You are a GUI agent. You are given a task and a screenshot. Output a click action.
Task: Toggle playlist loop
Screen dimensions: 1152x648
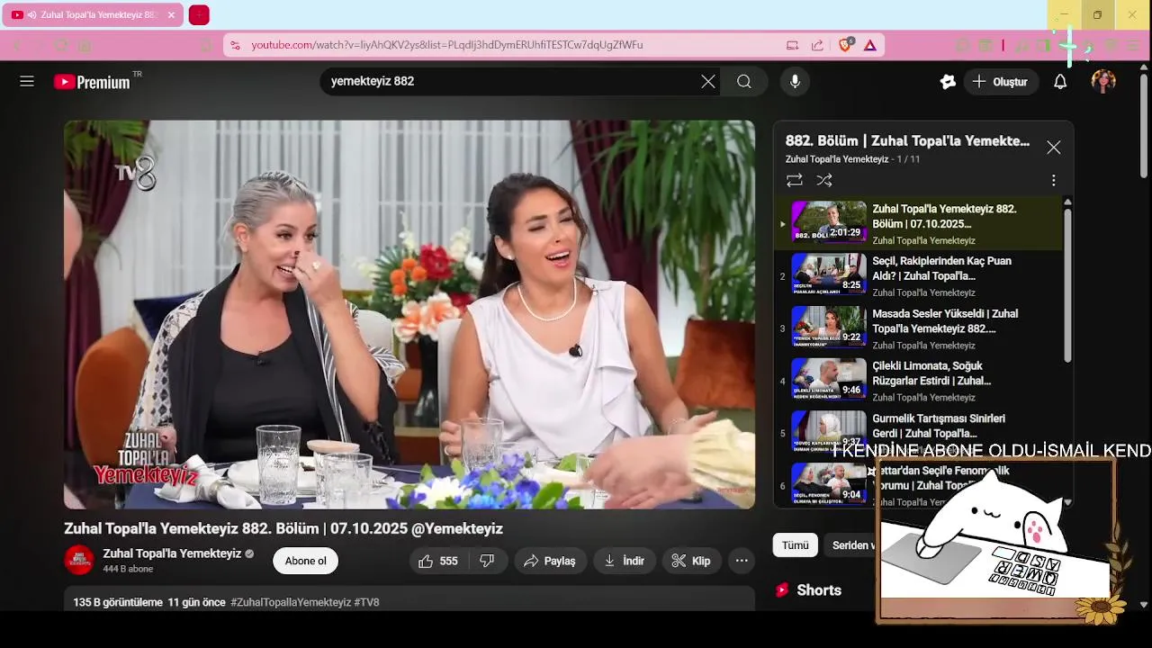[x=794, y=181]
